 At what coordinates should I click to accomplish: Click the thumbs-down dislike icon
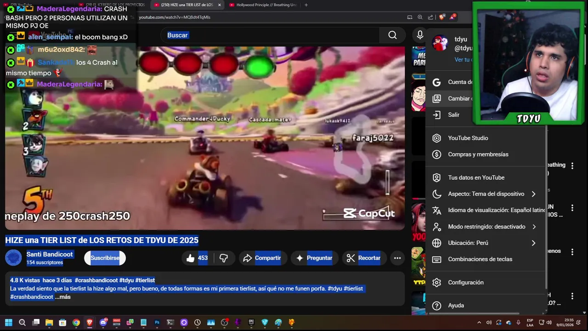coord(224,258)
